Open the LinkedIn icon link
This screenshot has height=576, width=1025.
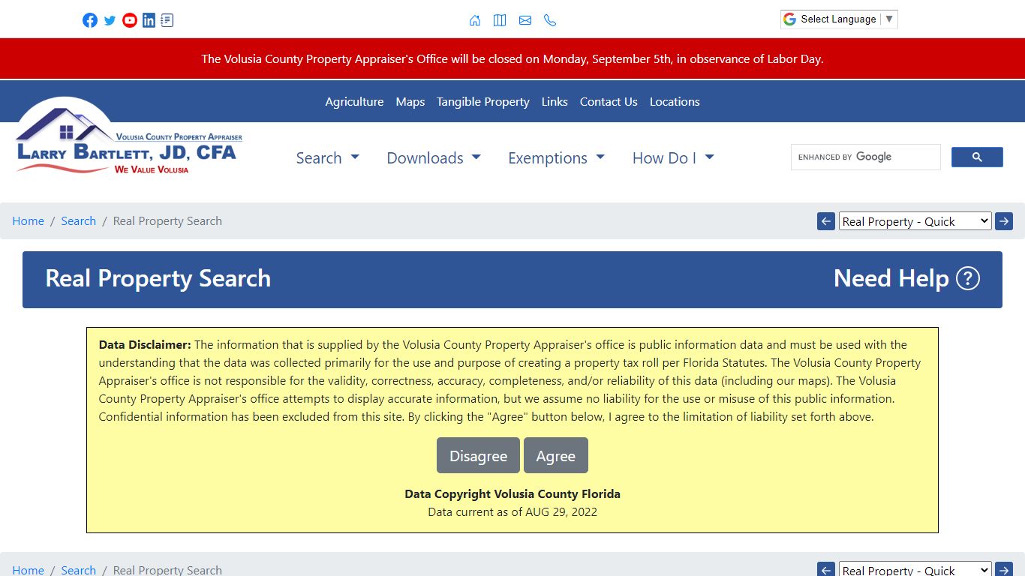(x=149, y=20)
